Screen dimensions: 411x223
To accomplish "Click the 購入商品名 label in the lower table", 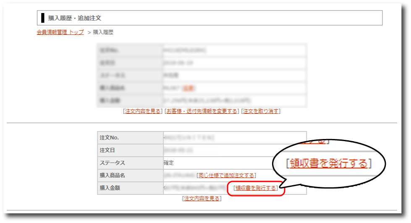I will click(113, 176).
